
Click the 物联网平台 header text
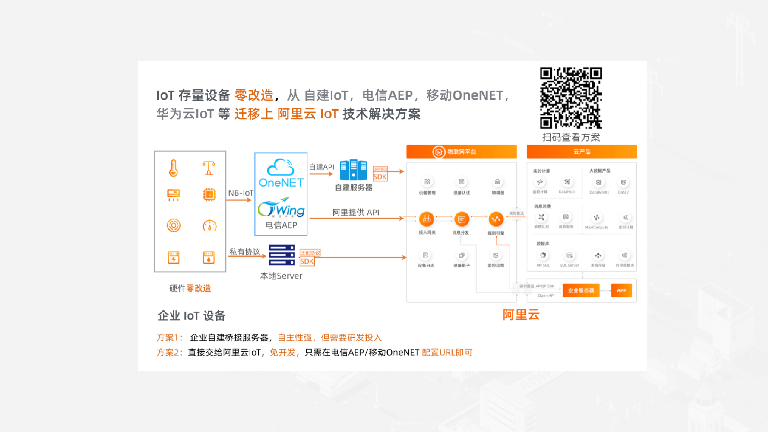point(462,152)
